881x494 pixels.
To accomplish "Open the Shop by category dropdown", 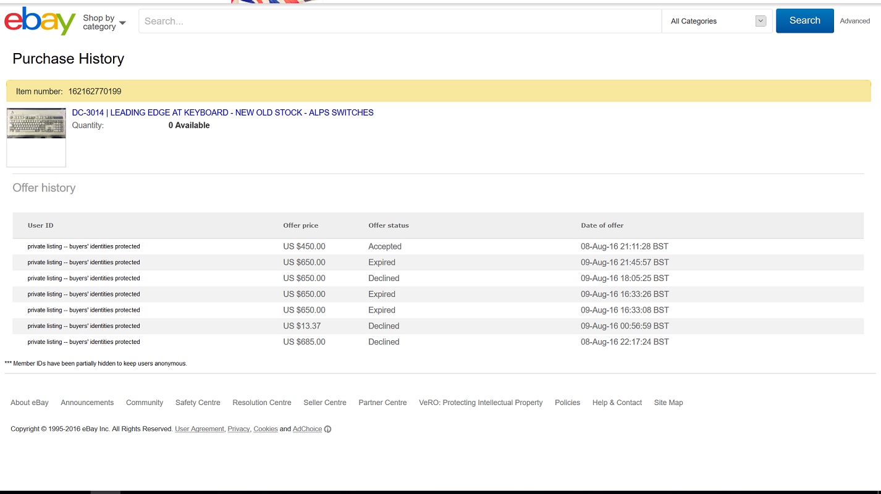I will click(104, 22).
